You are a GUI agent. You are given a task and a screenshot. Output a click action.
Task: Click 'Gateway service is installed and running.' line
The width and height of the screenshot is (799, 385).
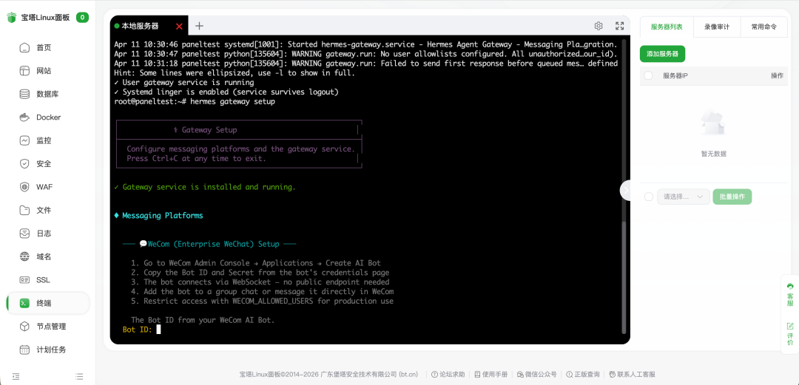point(205,187)
